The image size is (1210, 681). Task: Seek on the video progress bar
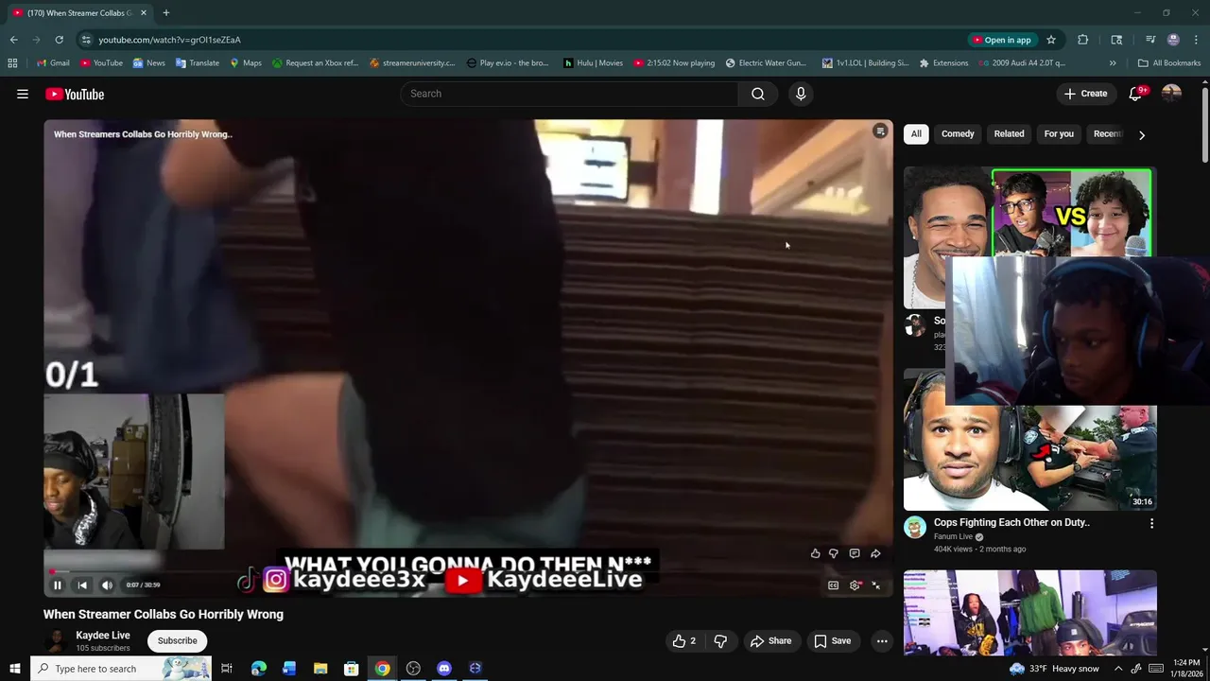coord(468,571)
